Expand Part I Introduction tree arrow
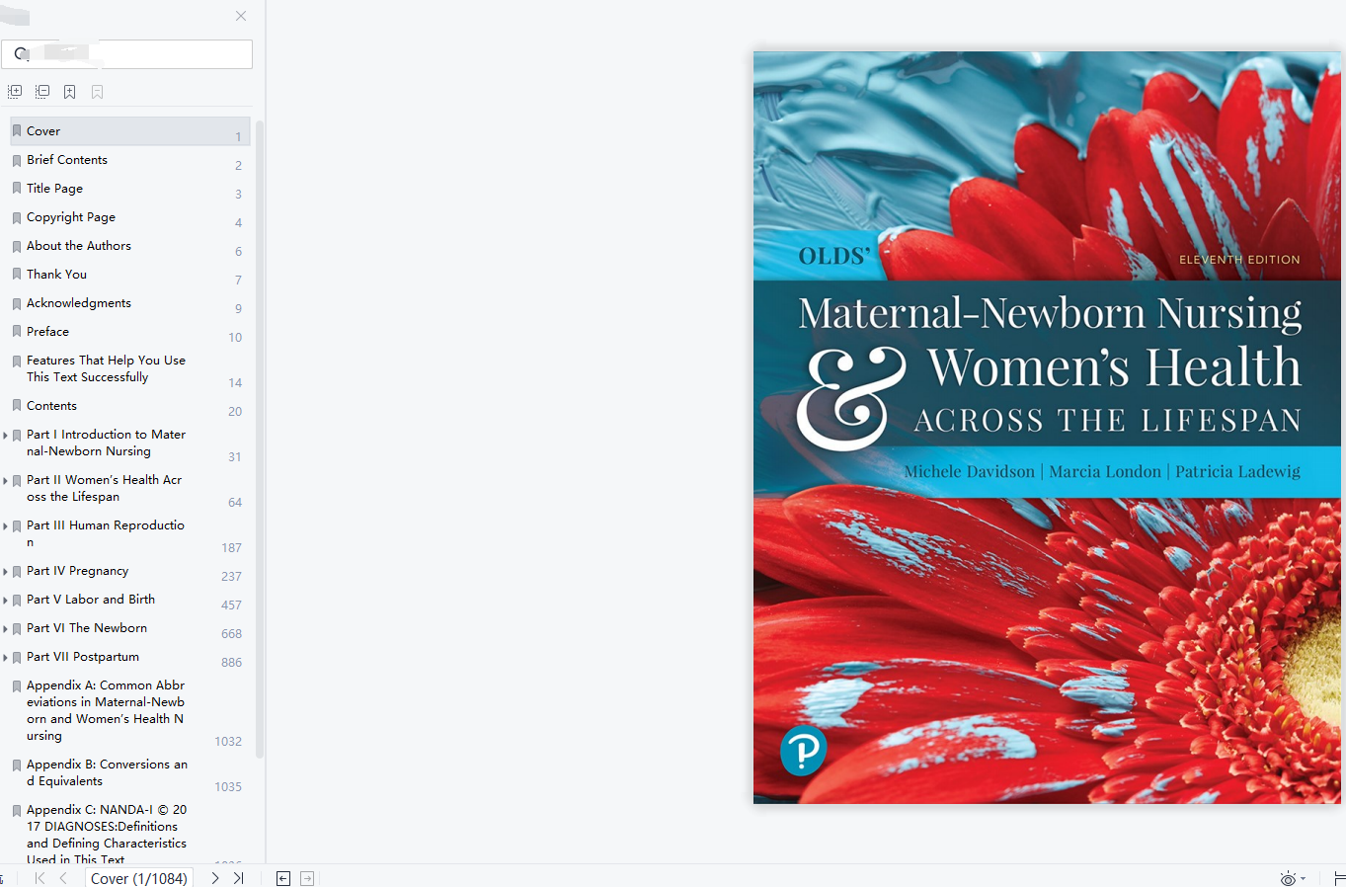The width and height of the screenshot is (1346, 887). pos(6,436)
